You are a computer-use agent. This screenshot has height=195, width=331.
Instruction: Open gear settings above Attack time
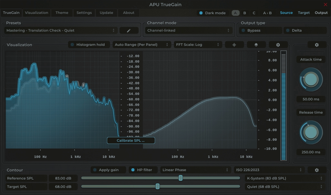coord(317,45)
